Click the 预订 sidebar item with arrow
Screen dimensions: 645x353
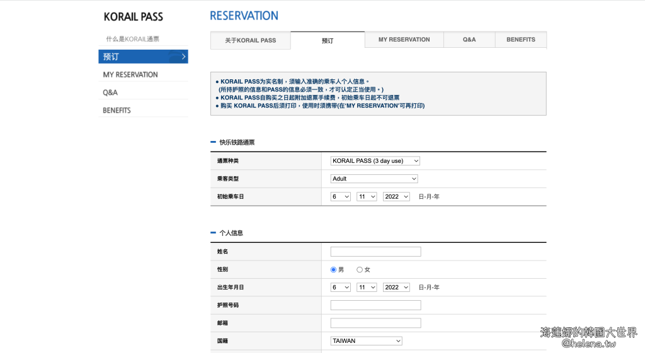pos(143,57)
